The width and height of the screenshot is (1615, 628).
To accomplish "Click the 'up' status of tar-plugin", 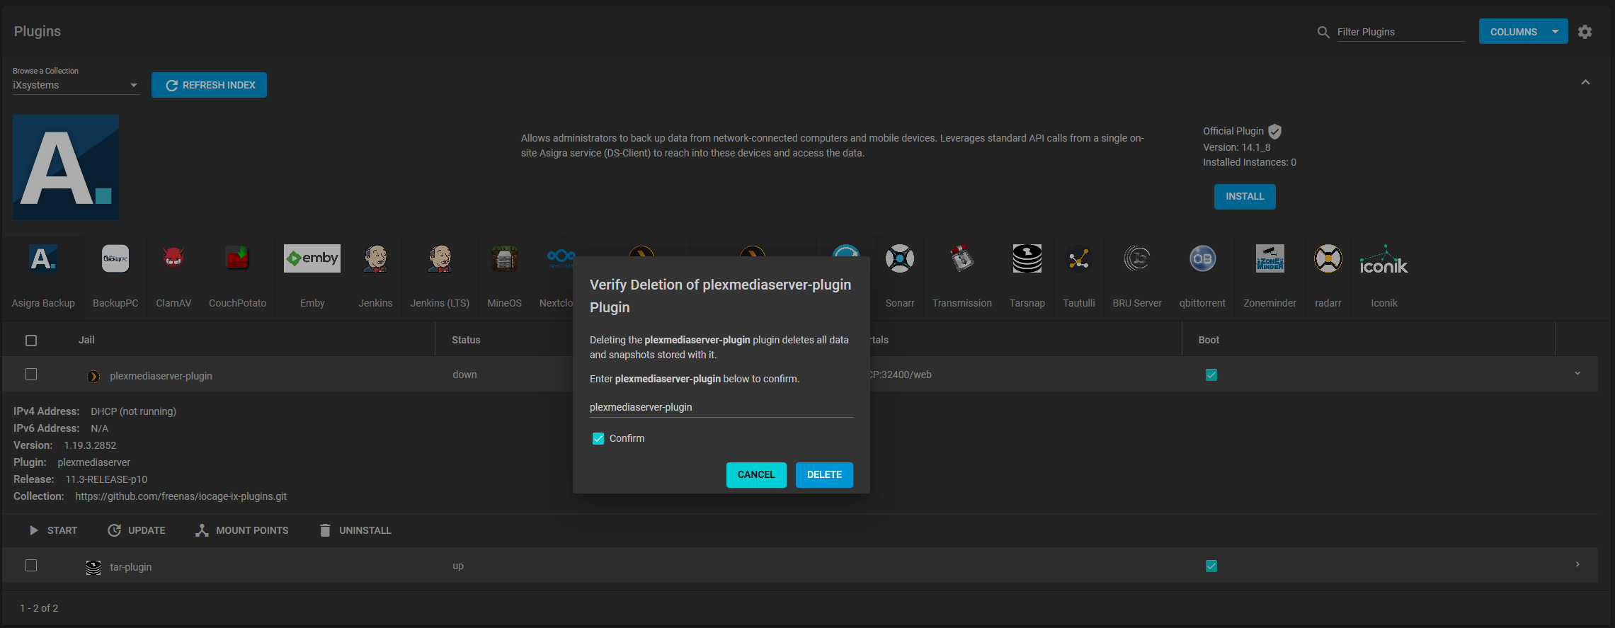I will [x=458, y=566].
